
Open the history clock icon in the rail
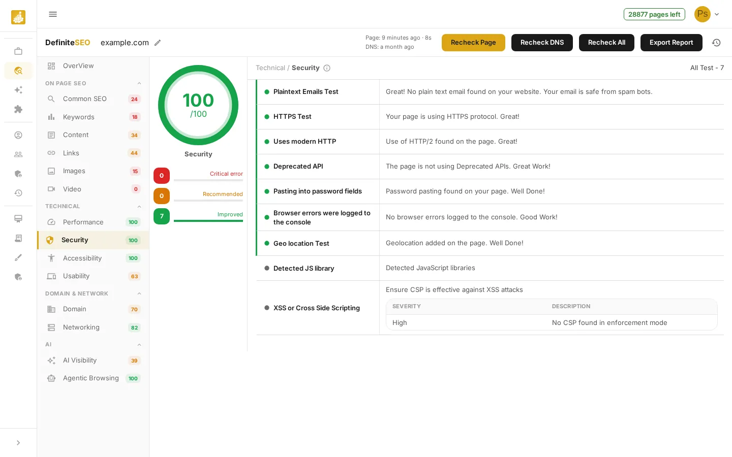click(18, 193)
